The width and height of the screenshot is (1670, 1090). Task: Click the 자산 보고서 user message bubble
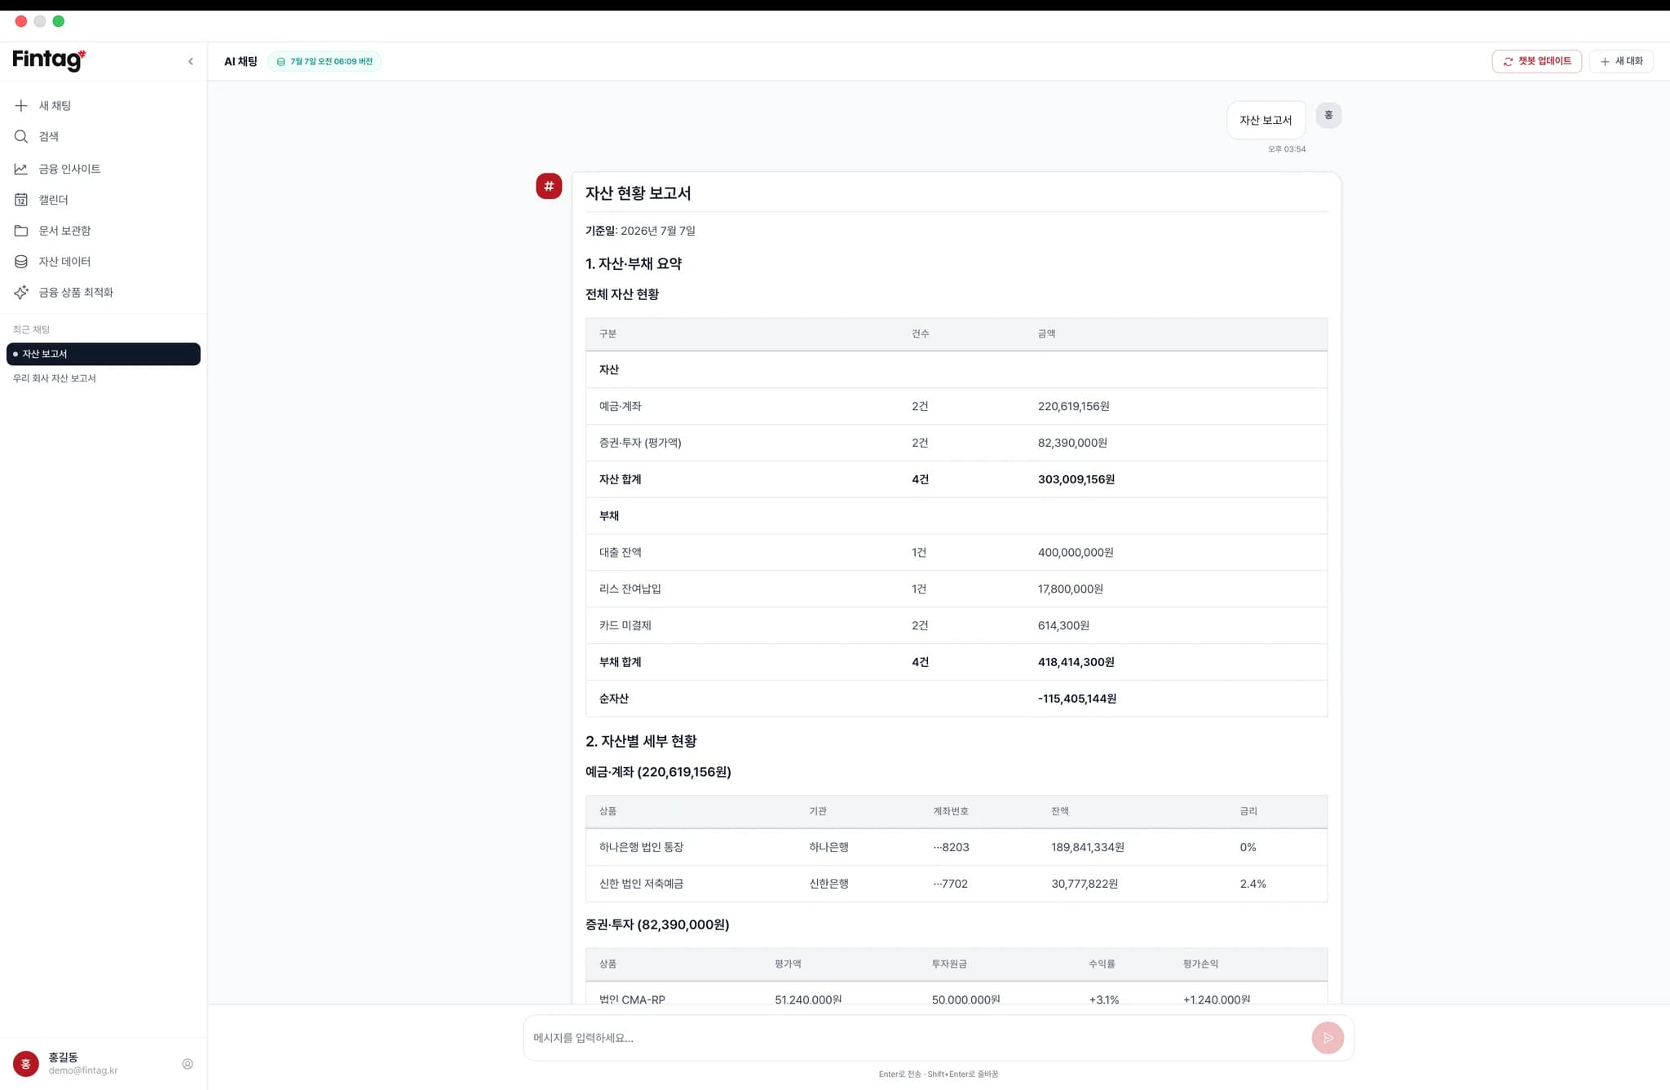[1266, 120]
